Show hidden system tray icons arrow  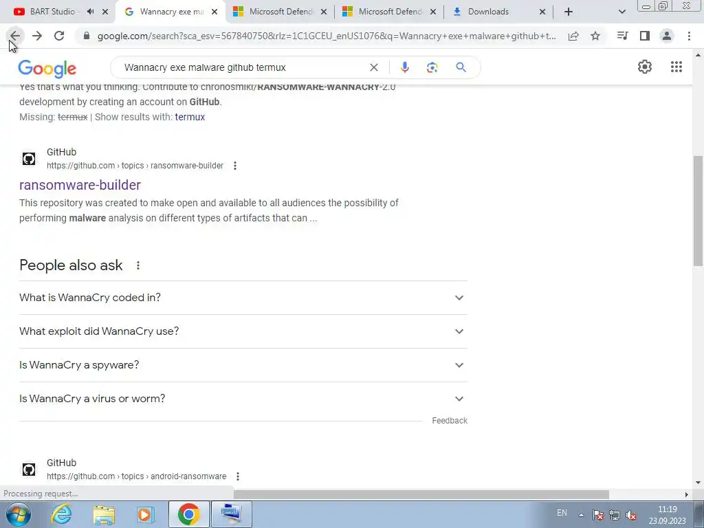pos(581,515)
